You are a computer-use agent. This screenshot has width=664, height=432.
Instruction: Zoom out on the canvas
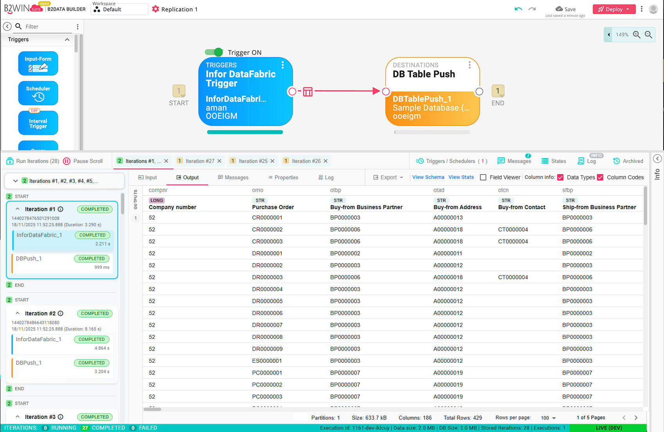[648, 35]
